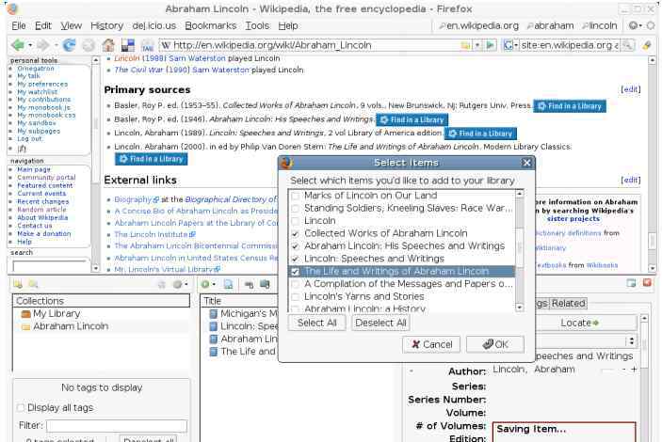Uncheck Collected Works of Abraham Lincoln
The height and width of the screenshot is (442, 662).
point(296,233)
